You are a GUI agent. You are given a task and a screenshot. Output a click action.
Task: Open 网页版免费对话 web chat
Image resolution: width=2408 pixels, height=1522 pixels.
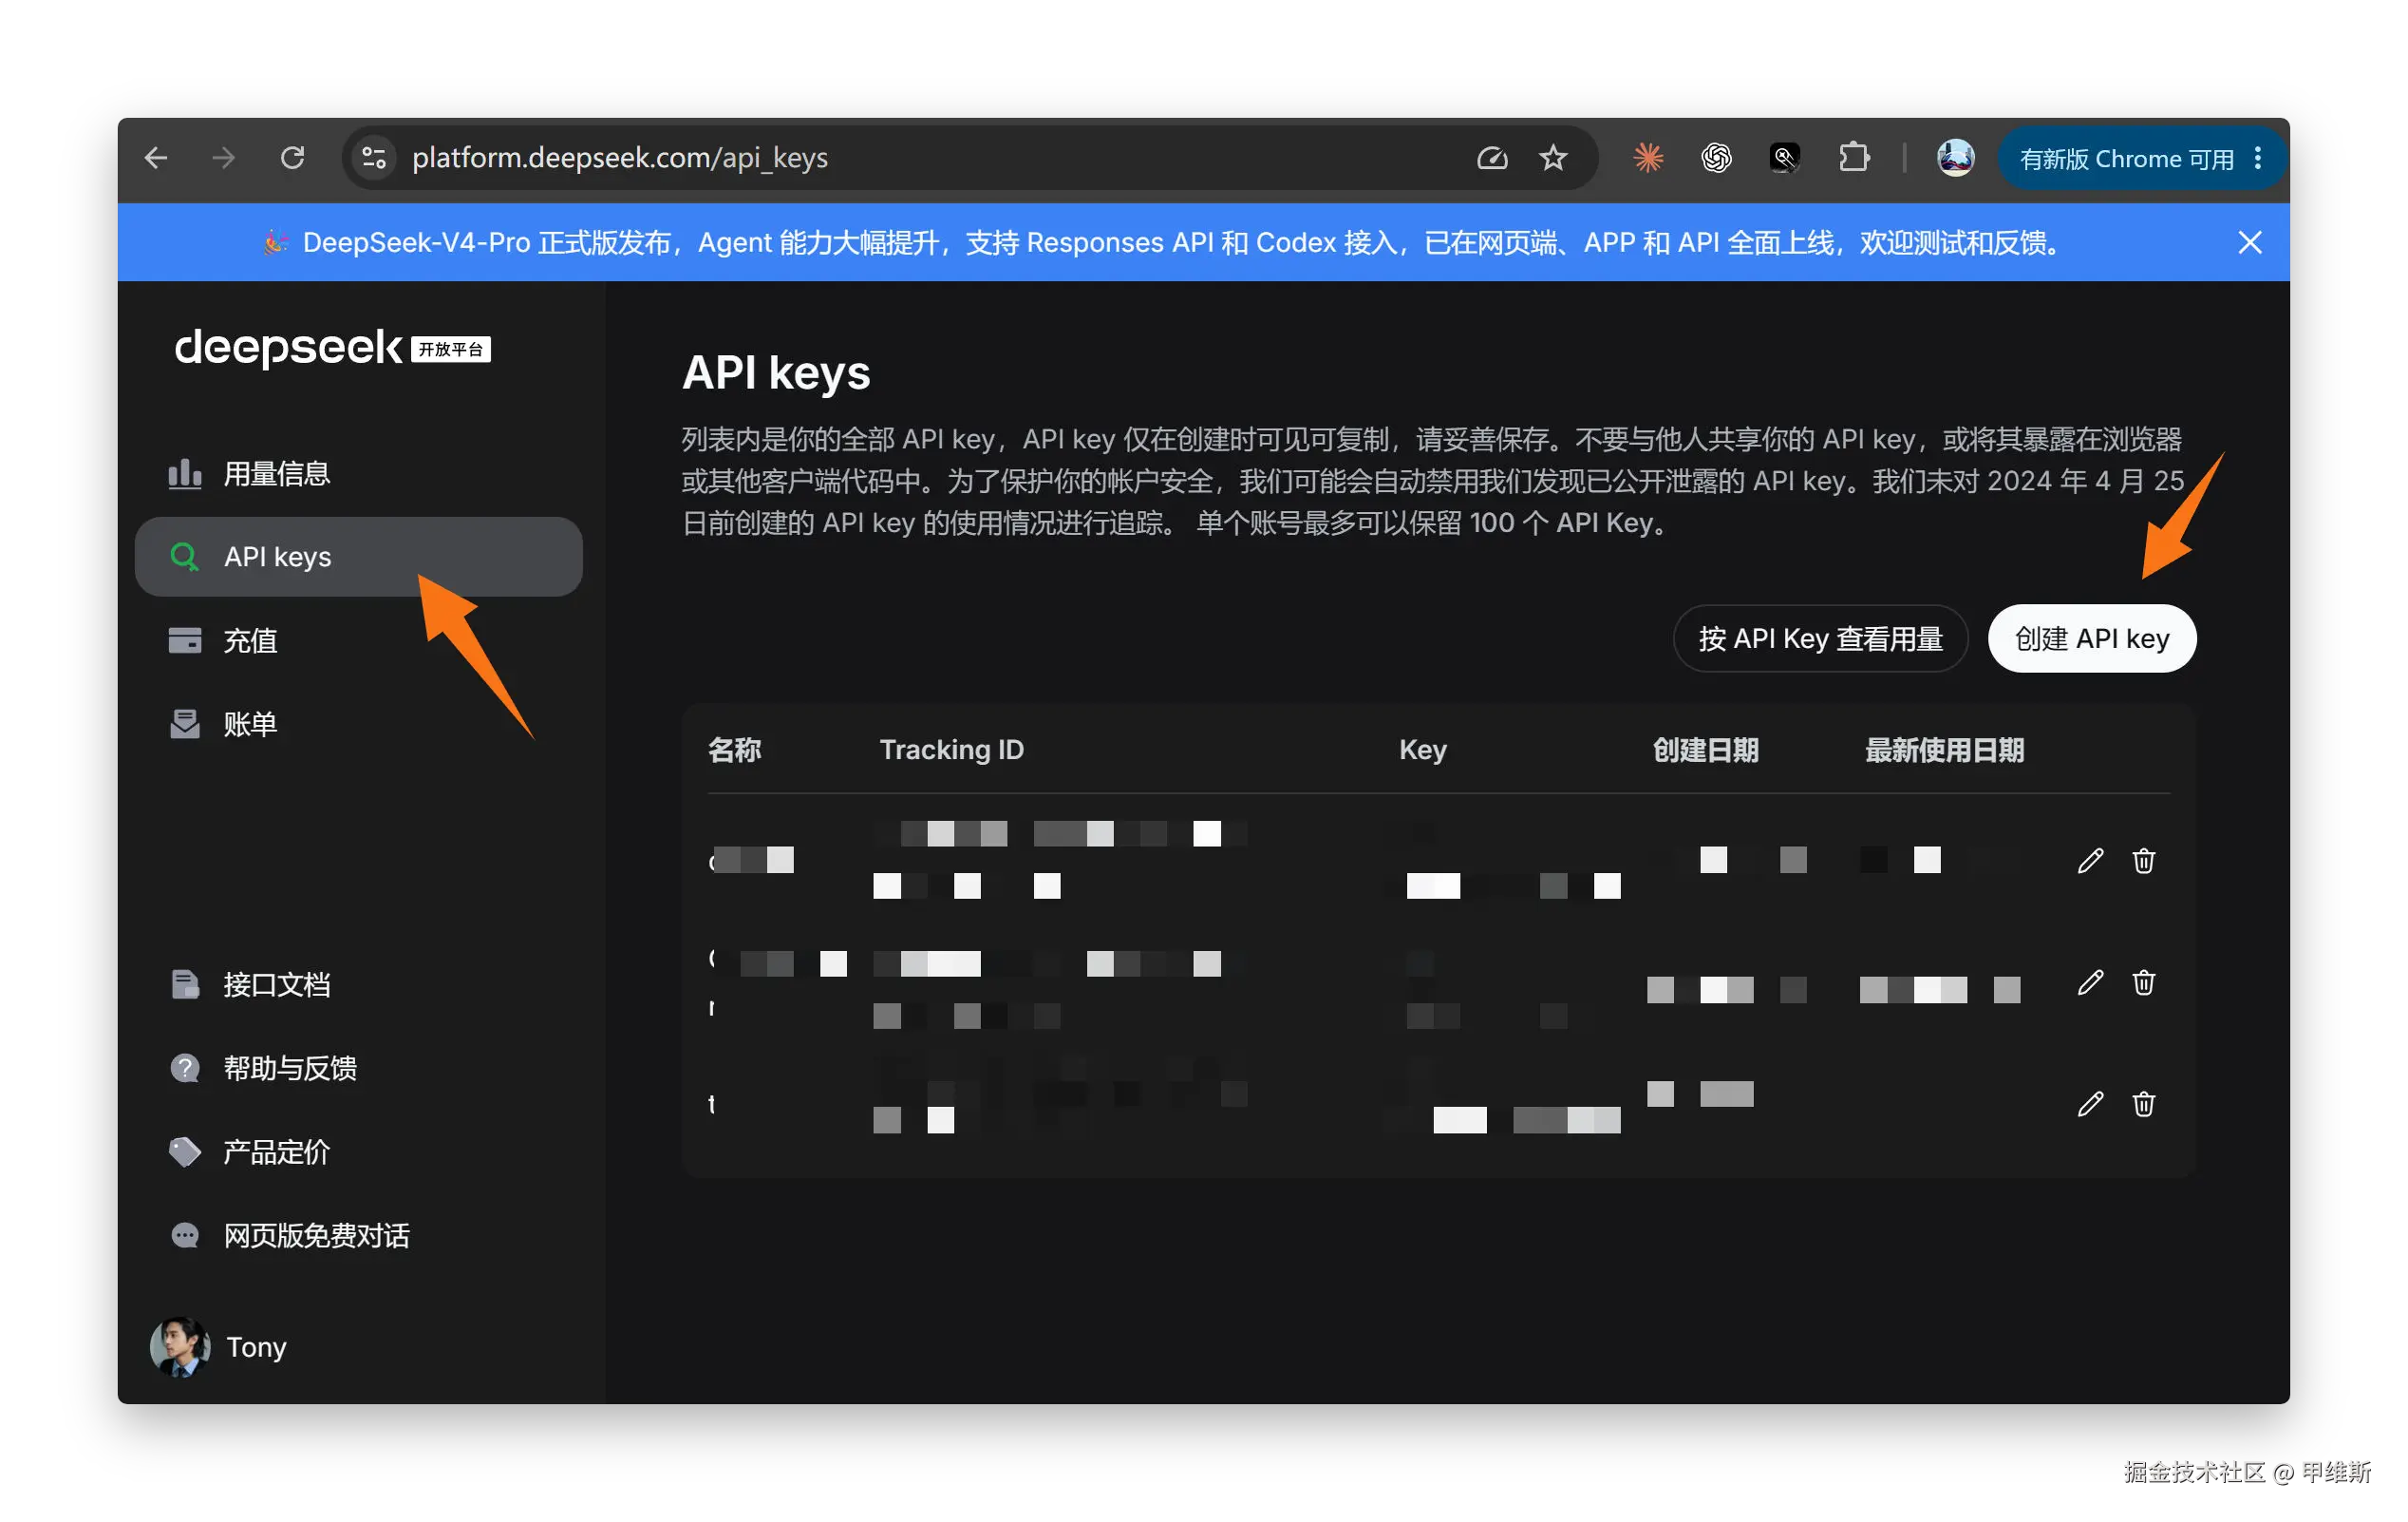pyautogui.click(x=358, y=1236)
